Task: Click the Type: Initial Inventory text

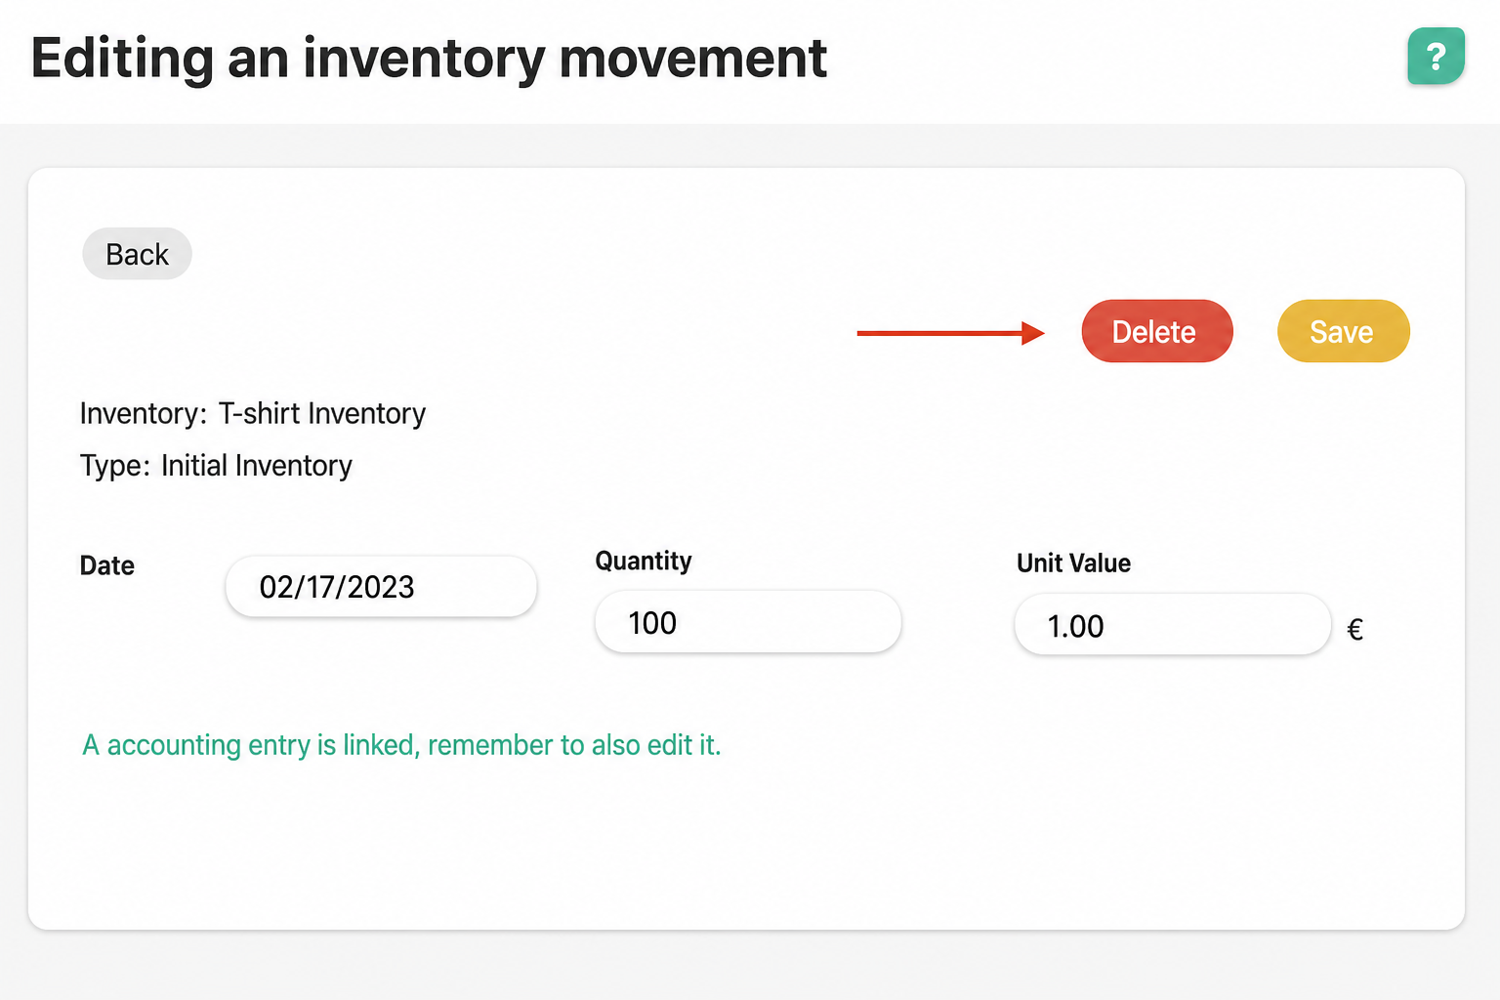Action: point(216,466)
